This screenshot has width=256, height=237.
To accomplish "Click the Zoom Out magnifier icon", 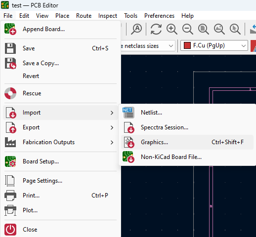I will 187,29.
